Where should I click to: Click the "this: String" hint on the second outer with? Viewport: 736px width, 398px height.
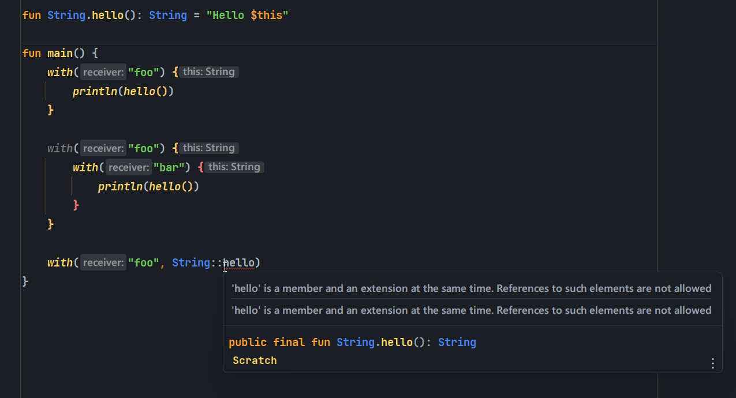[209, 148]
